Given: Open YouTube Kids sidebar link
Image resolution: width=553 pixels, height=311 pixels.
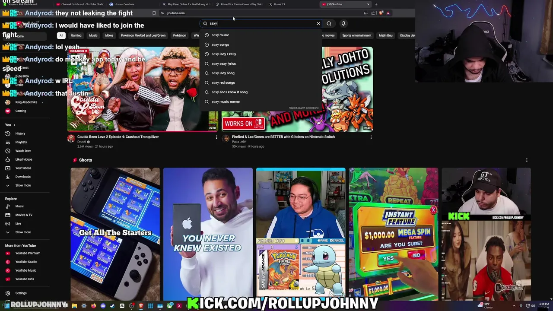Looking at the screenshot, I should tap(25, 279).
